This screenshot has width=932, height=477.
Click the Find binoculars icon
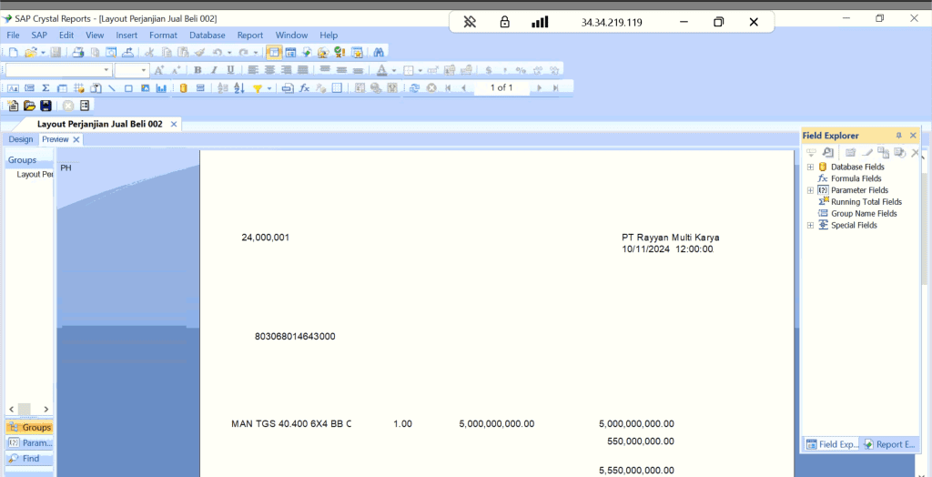[379, 52]
